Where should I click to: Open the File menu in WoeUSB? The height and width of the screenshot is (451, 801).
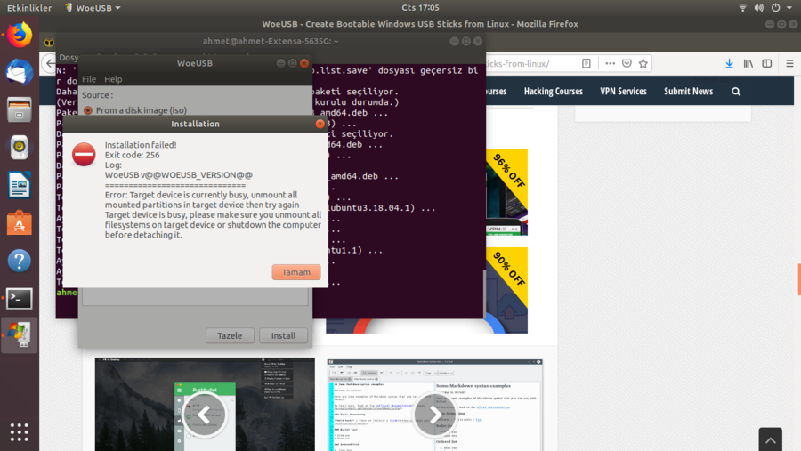point(89,79)
